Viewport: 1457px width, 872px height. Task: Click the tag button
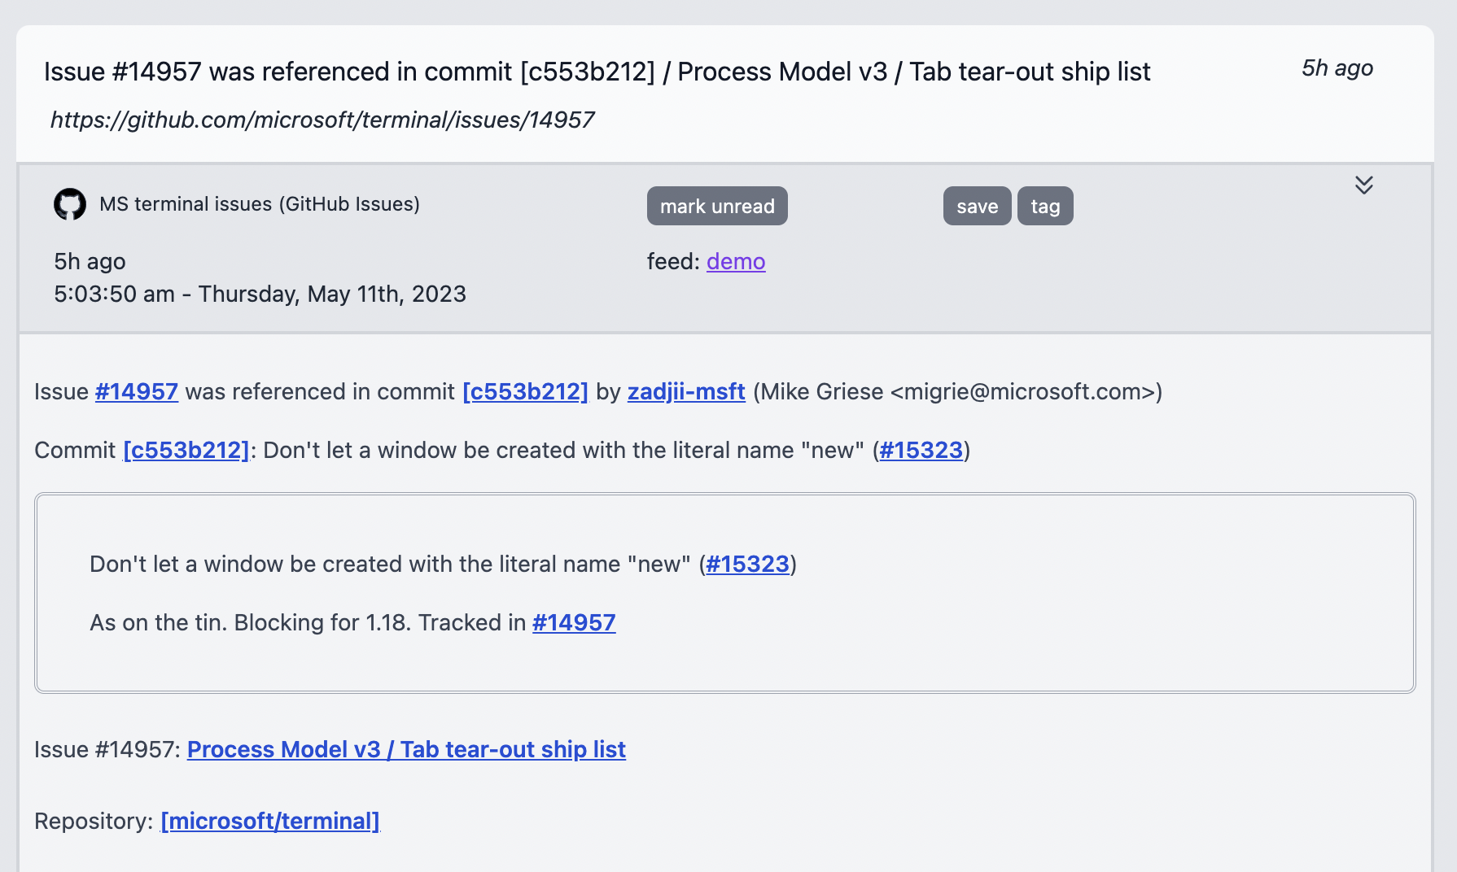click(1045, 206)
